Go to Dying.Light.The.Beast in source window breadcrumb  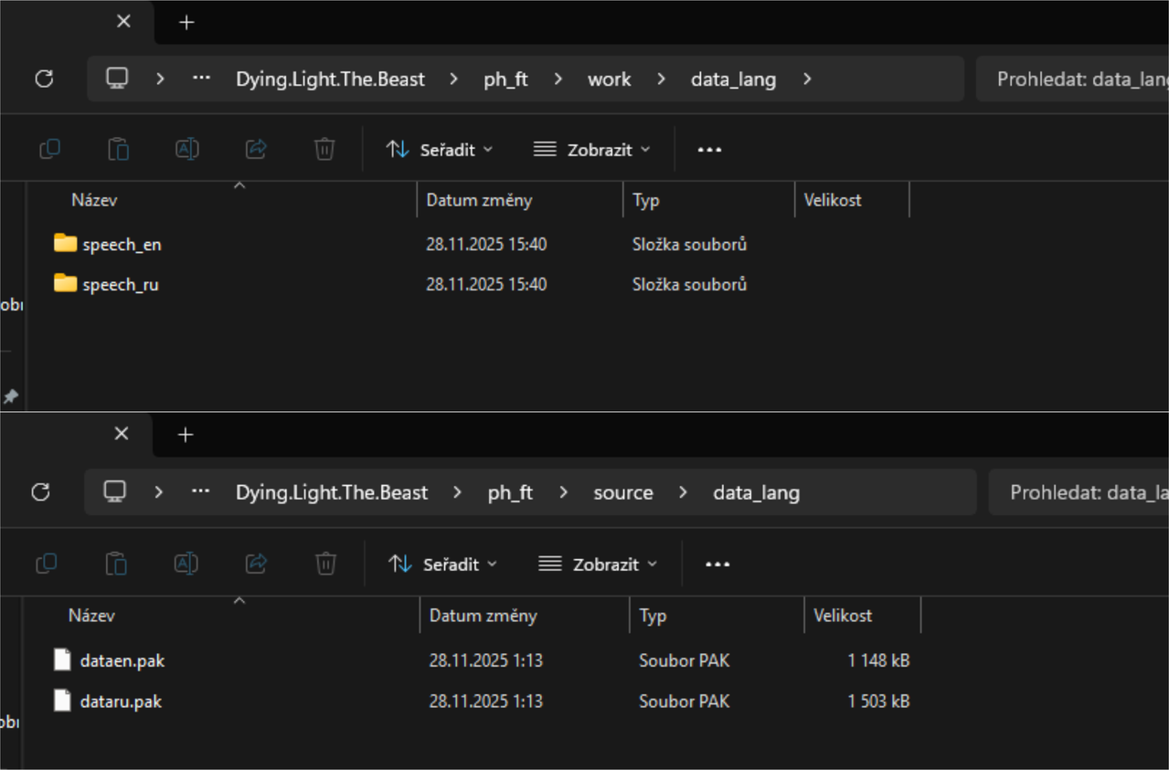(x=332, y=493)
